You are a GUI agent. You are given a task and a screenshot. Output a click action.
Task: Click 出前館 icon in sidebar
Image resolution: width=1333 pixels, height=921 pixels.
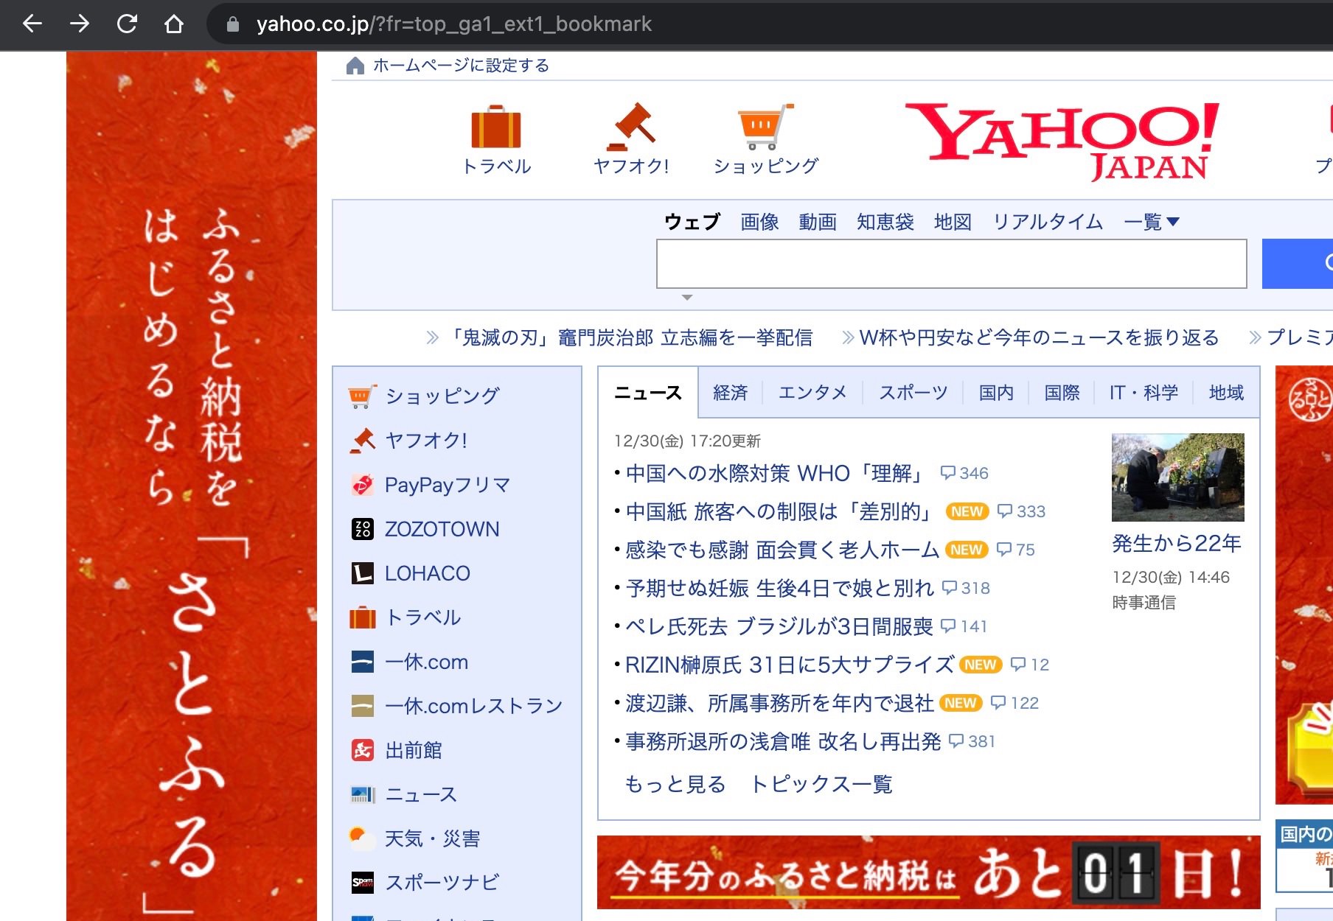tap(362, 750)
